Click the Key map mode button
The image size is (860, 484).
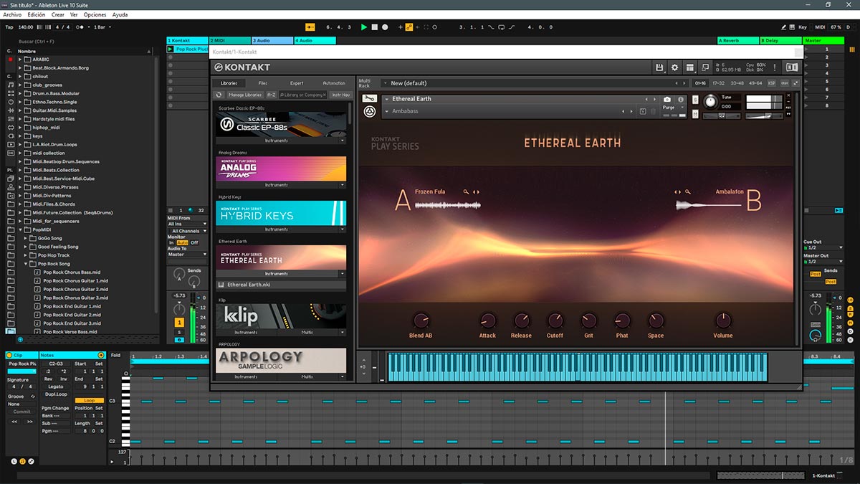click(802, 27)
